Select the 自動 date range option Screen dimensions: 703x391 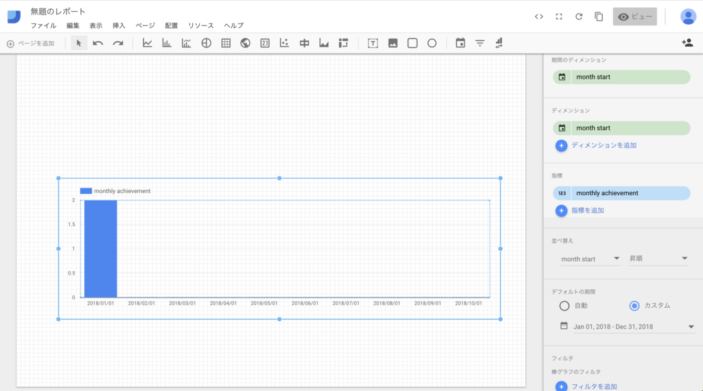pos(564,306)
